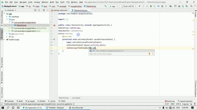This screenshot has width=197, height=110.
Task: Expand the java (generated) folder
Action: coord(7,34)
